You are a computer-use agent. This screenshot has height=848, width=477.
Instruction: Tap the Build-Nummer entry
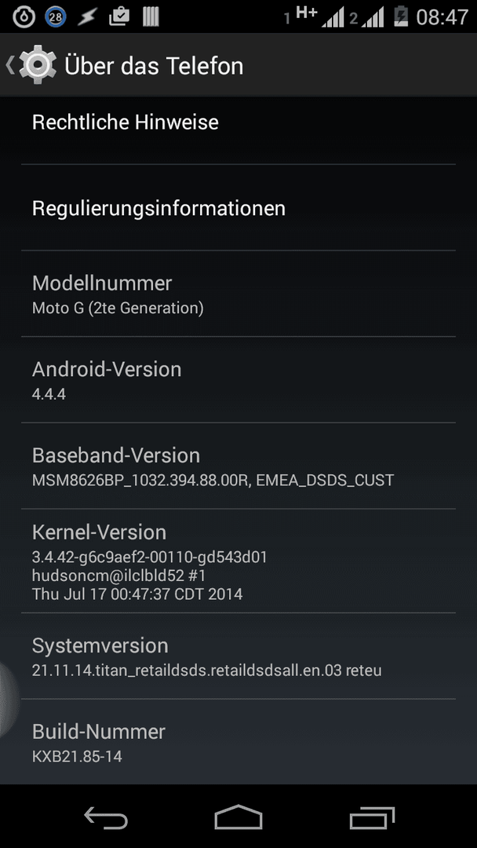238,743
